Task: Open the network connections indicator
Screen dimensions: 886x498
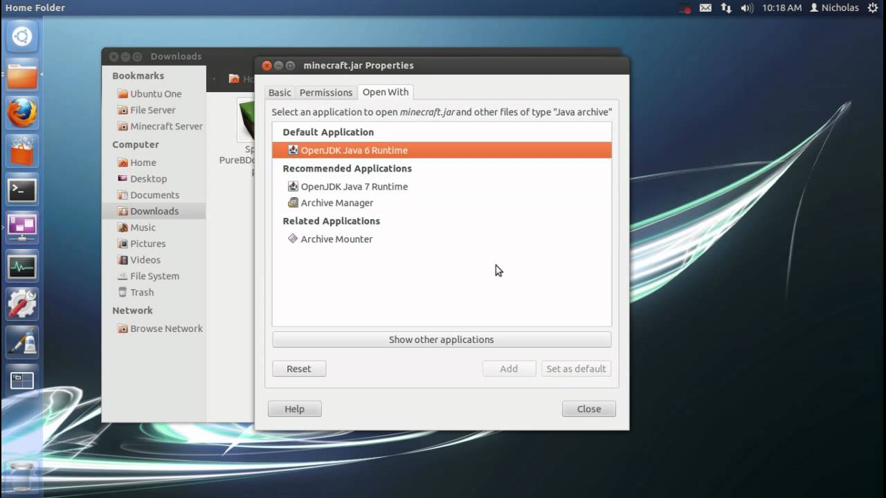Action: click(726, 8)
